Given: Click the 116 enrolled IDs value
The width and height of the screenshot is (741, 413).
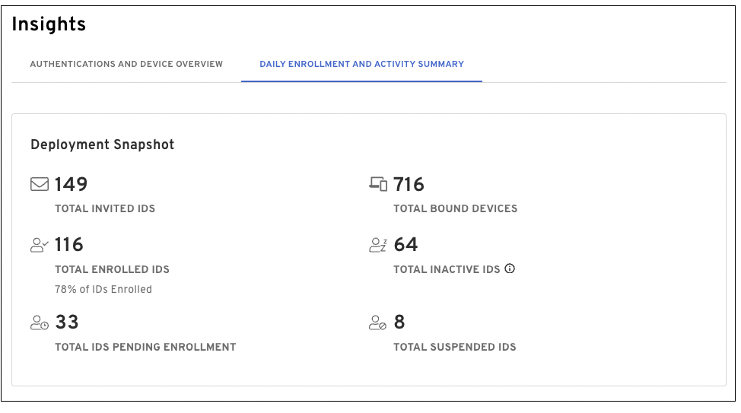Looking at the screenshot, I should click(x=69, y=245).
